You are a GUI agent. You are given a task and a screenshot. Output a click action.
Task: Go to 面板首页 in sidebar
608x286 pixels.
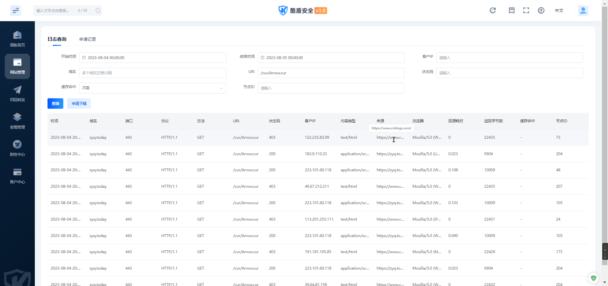click(17, 39)
